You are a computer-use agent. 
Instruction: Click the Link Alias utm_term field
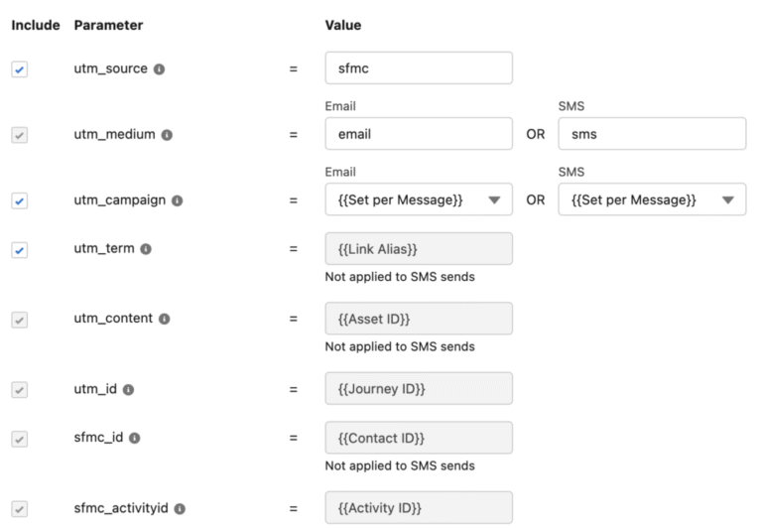[x=418, y=249]
